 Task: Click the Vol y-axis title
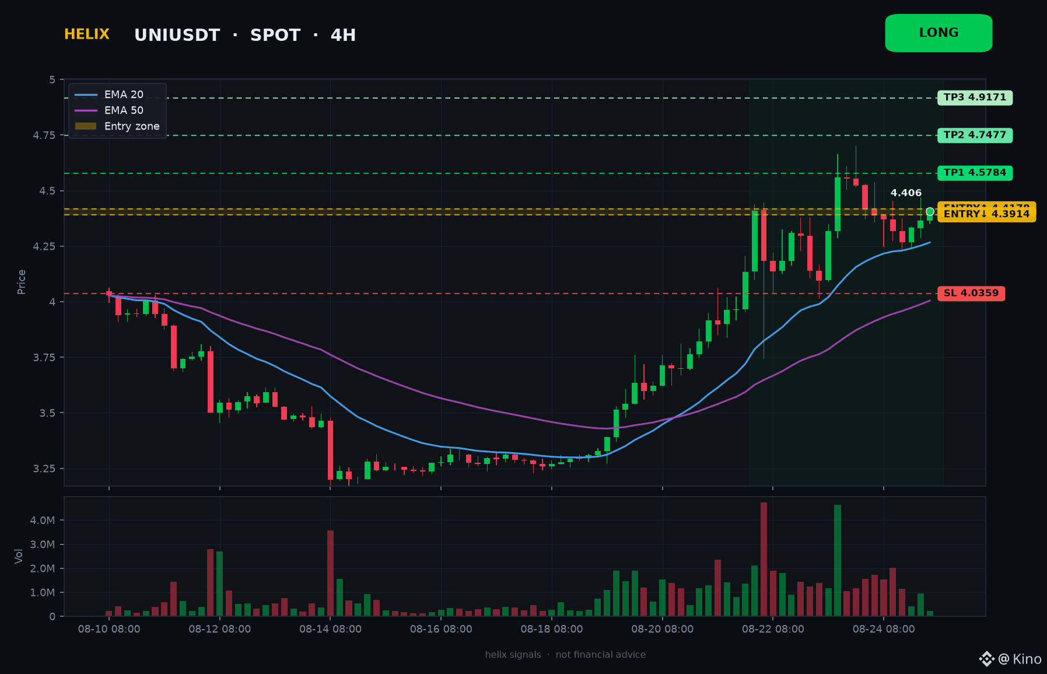[19, 556]
